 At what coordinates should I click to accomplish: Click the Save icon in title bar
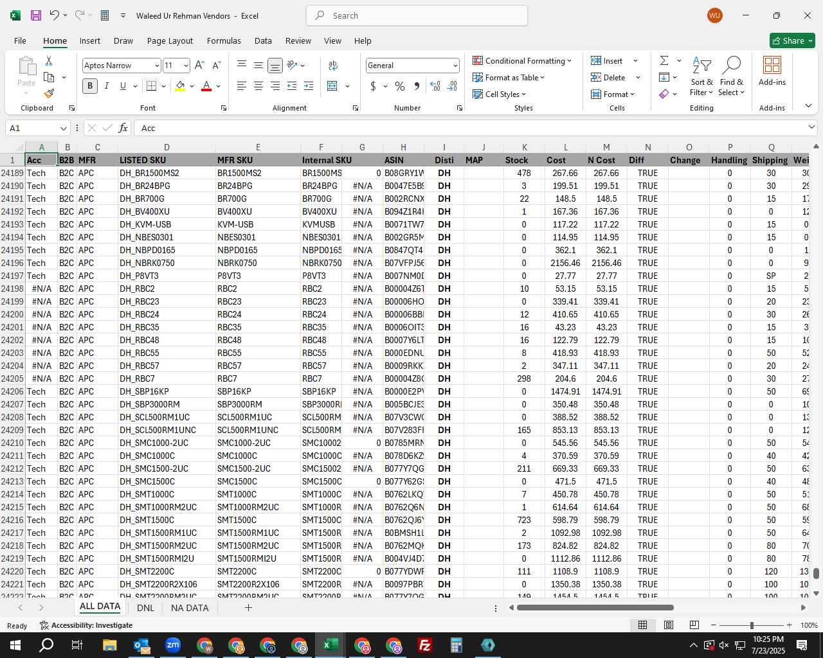(36, 15)
